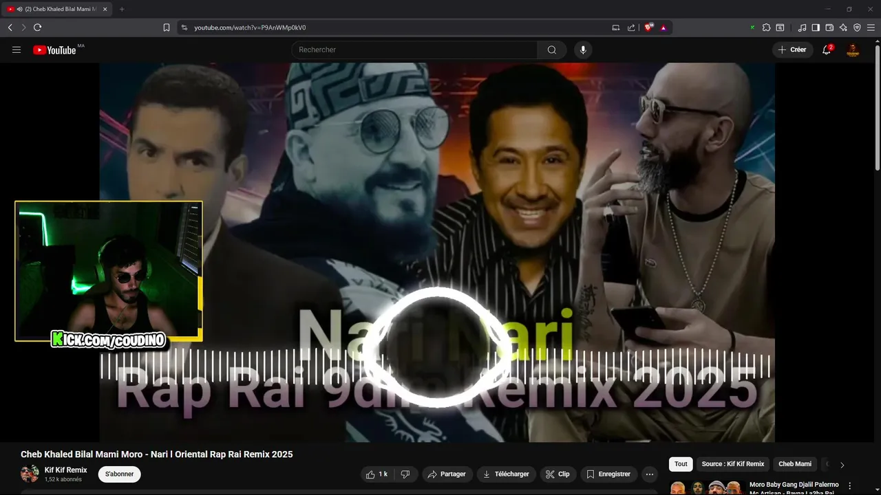Viewport: 881px width, 495px height.
Task: Open Kif Kif Remix channel avatar
Action: [30, 474]
